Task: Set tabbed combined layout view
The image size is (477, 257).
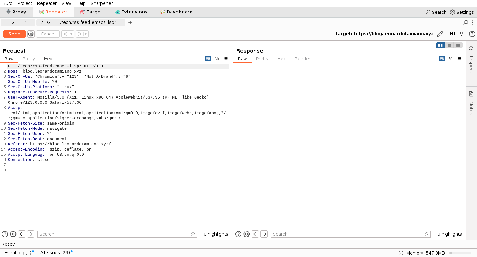Action: tap(458, 45)
